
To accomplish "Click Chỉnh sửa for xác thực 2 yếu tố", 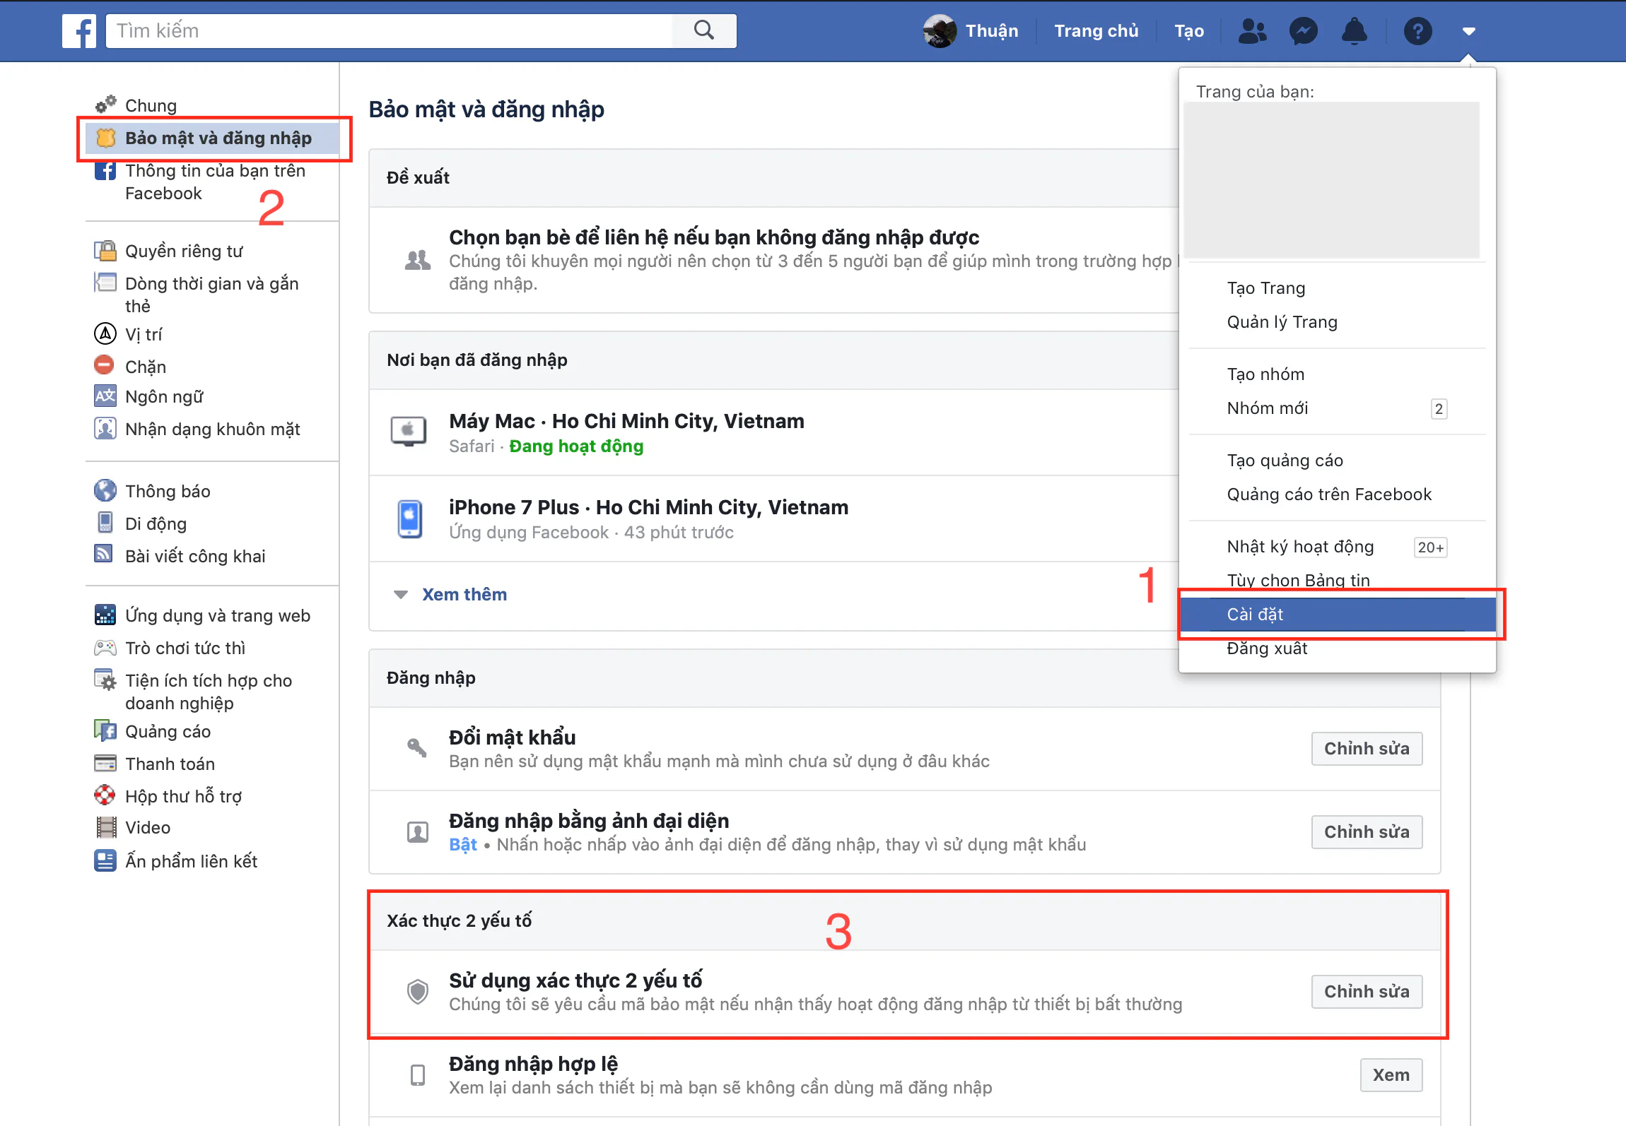I will 1367,992.
